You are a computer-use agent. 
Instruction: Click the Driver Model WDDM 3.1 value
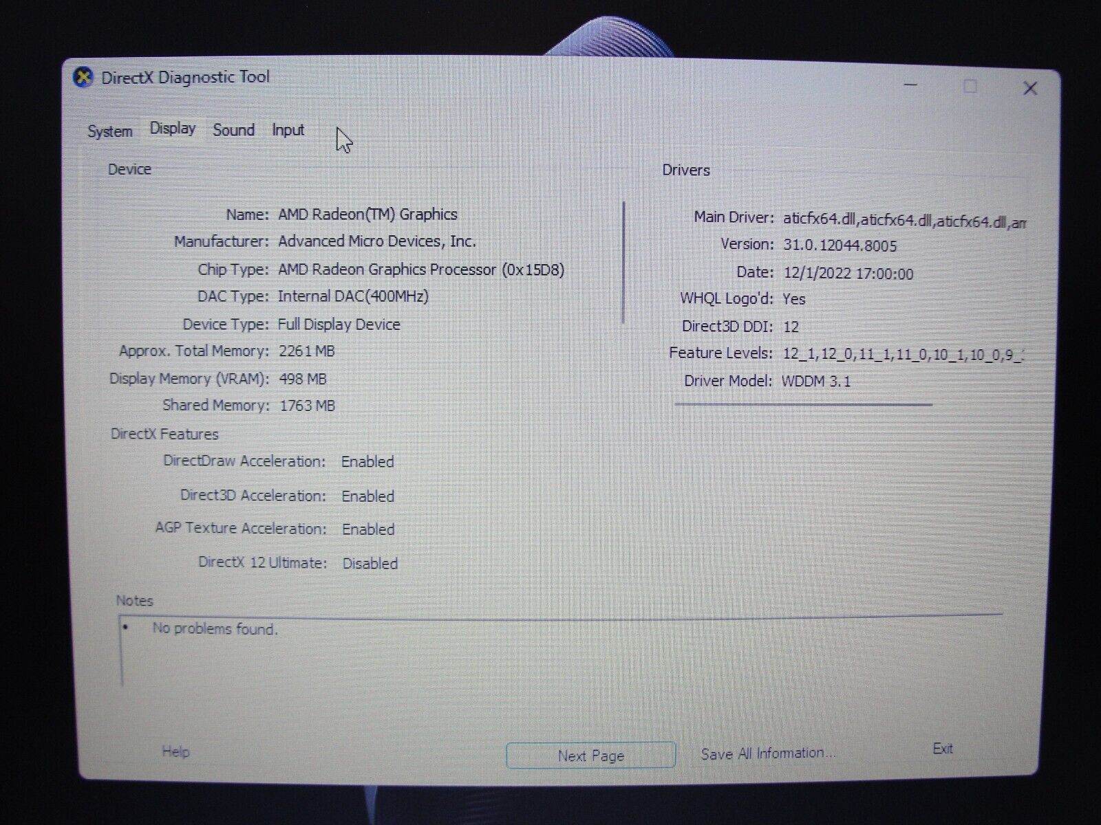pos(816,381)
